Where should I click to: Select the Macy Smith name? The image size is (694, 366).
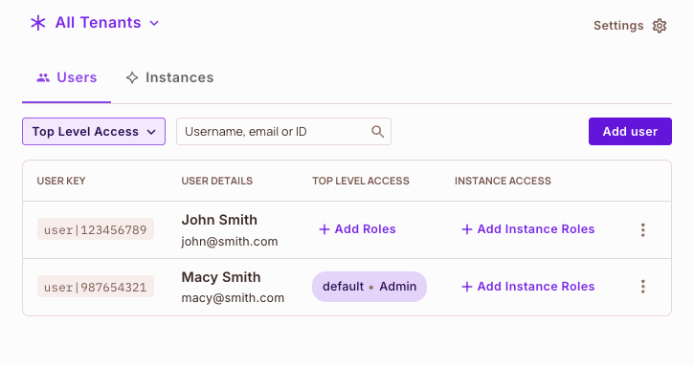tap(221, 277)
